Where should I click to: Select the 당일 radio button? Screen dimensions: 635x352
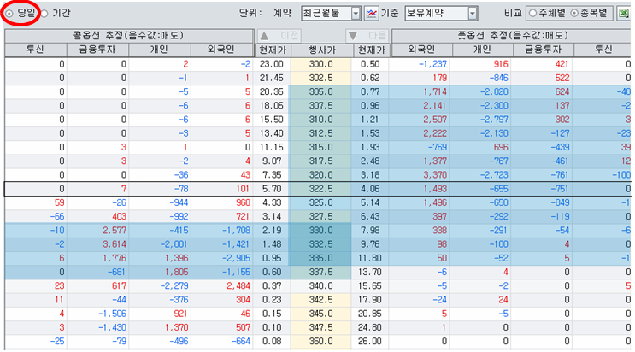(x=9, y=14)
